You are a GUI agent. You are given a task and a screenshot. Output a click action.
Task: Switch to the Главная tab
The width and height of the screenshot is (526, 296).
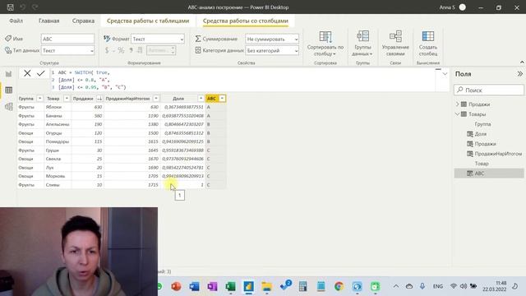(x=49, y=21)
